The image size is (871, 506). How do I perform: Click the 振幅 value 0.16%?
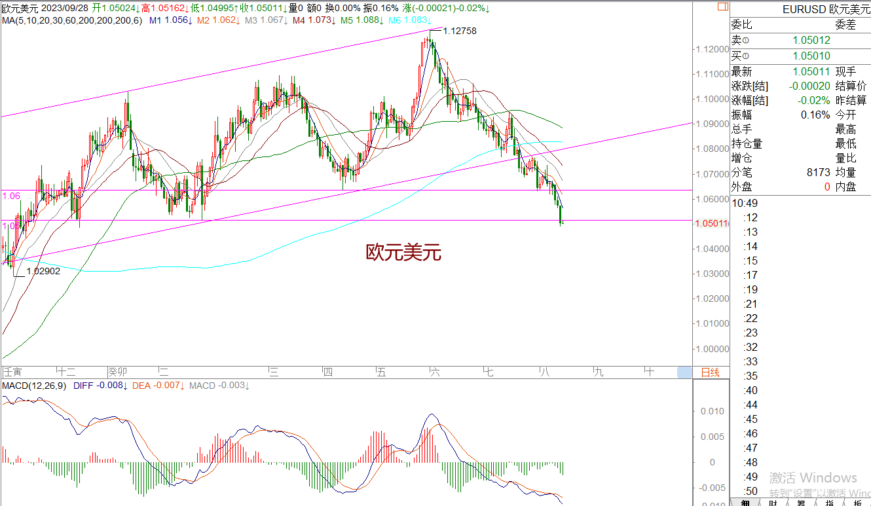[817, 115]
